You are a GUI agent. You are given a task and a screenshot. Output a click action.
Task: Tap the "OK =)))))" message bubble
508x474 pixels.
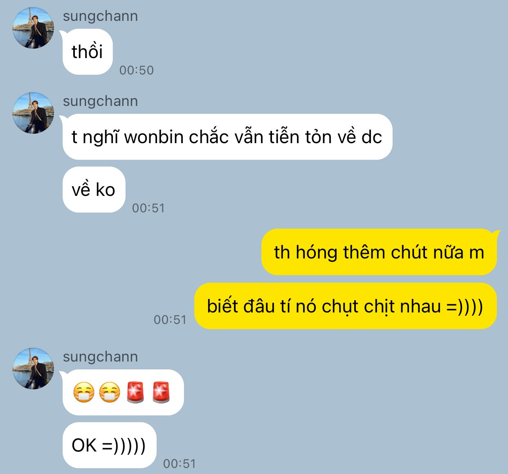pyautogui.click(x=109, y=445)
